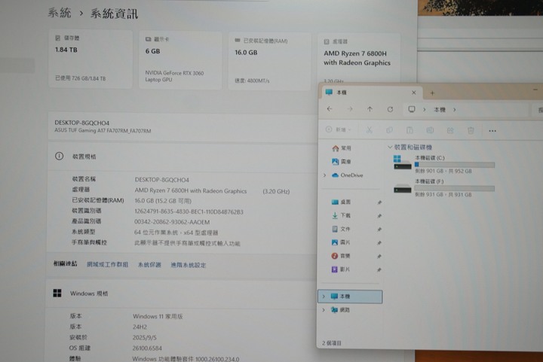Open the 新增 (New) toolbar dropdown
This screenshot has height=362, width=543.
pos(339,129)
